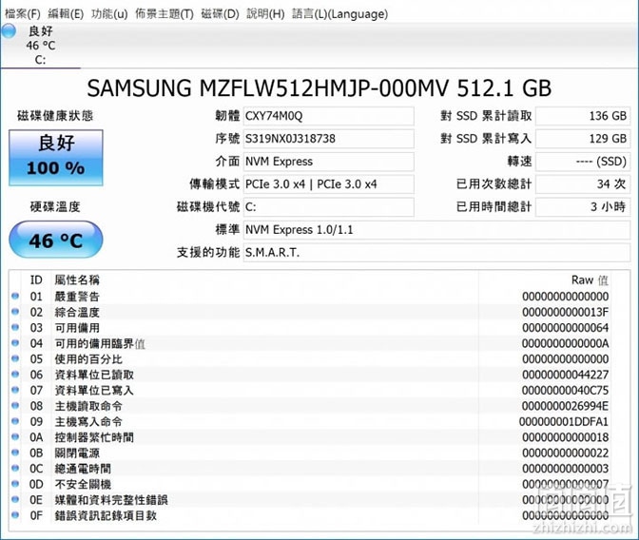The height and width of the screenshot is (540, 639).
Task: Click the ID column header
Action: point(36,280)
